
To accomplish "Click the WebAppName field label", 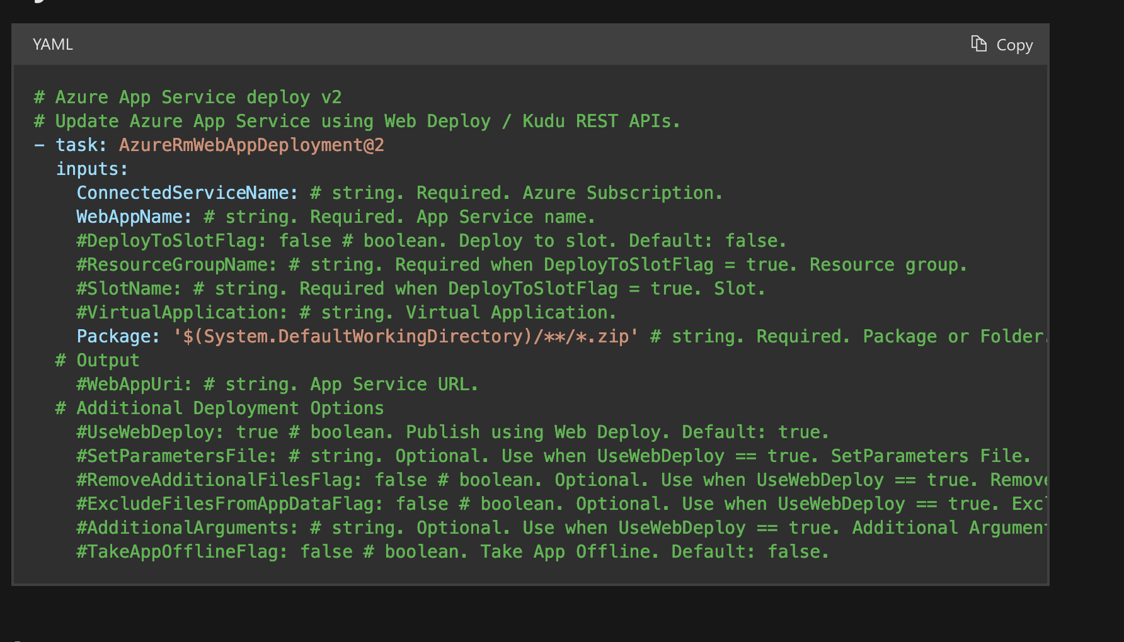I will [x=132, y=216].
